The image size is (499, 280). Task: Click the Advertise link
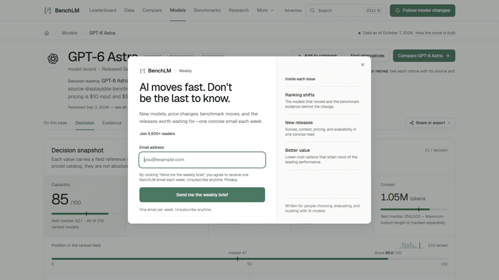pos(293,10)
